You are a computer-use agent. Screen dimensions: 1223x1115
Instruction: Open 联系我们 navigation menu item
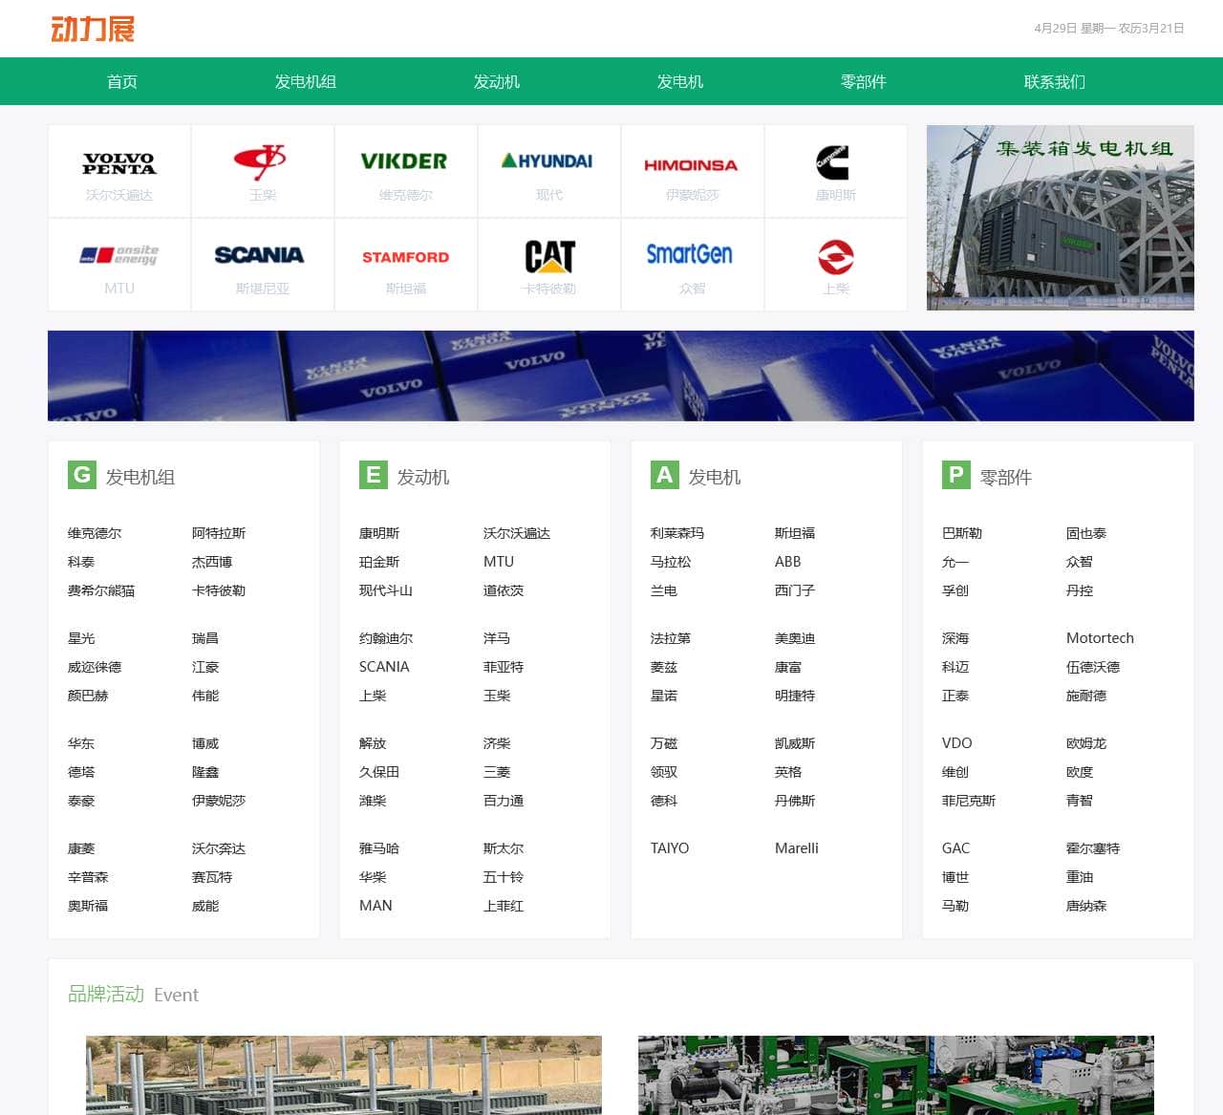pos(1055,81)
